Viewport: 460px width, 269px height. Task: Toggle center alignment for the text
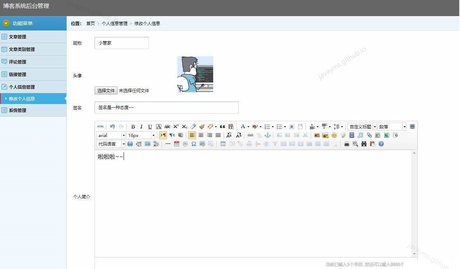[x=201, y=135]
